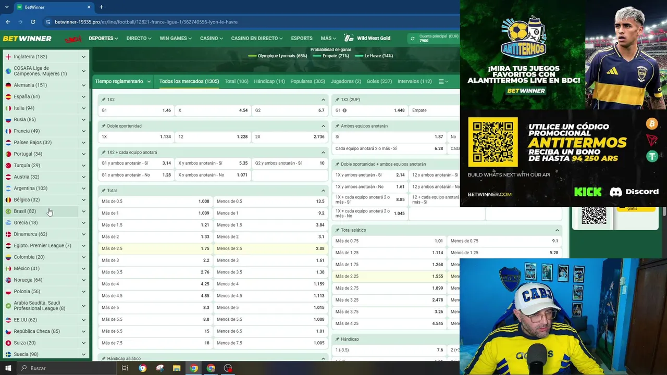Reload the BetWinner page
The image size is (667, 375).
click(x=33, y=22)
